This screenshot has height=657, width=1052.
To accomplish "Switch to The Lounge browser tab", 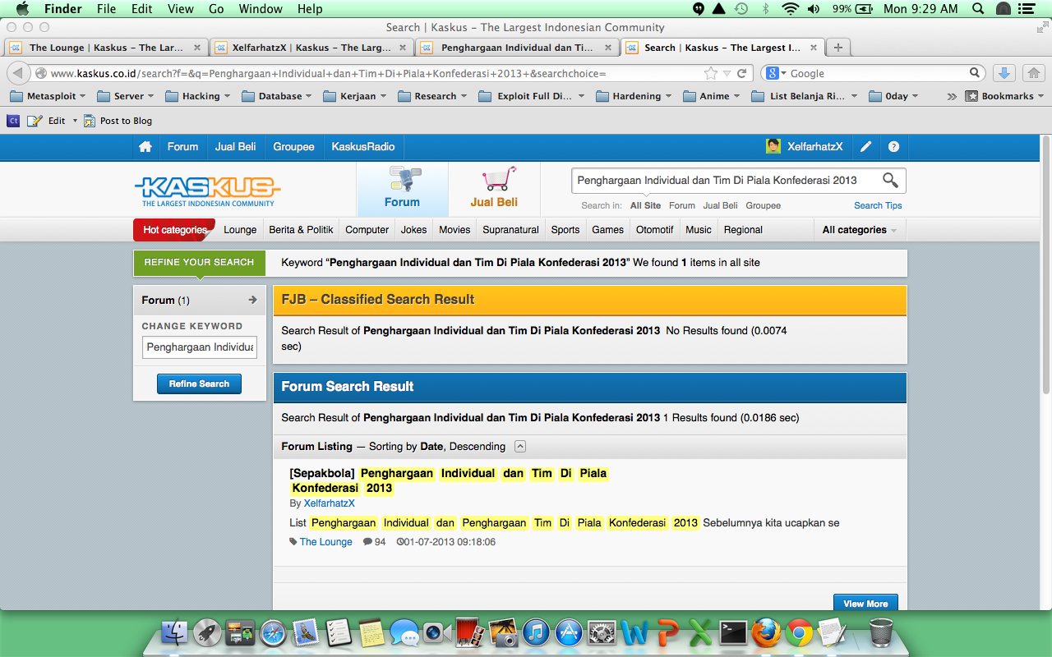I will [105, 48].
